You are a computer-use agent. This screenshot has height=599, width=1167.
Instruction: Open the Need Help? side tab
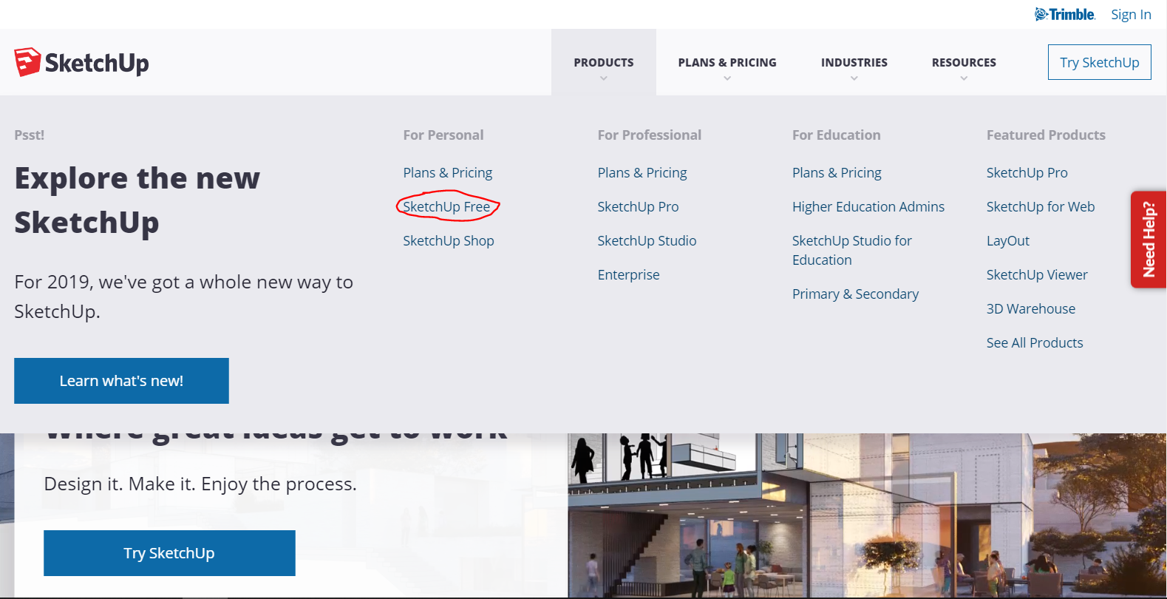tap(1149, 240)
